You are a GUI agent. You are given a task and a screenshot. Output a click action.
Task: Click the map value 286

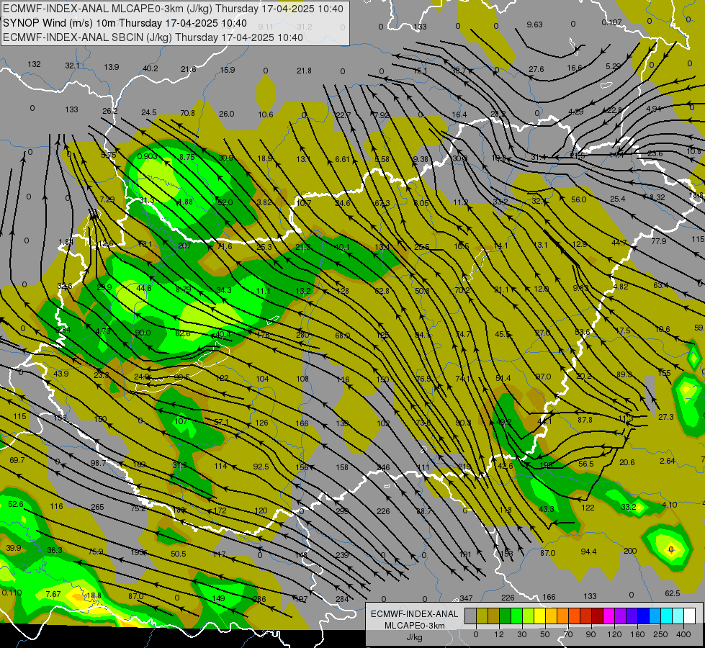[259, 599]
